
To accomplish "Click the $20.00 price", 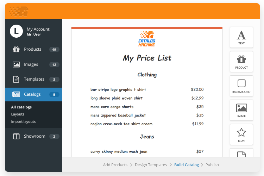I will 197,89.
